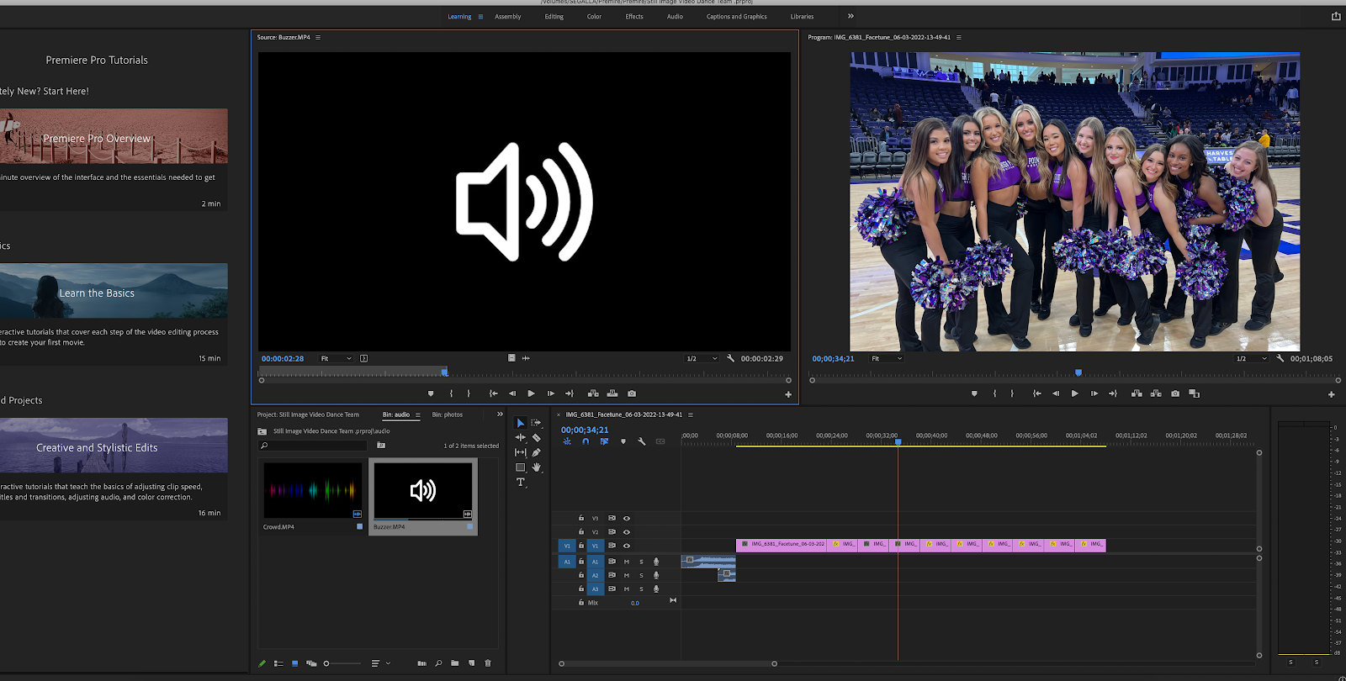Open Program monitor 1/2 resolution dropdown
Screen dimensions: 1346x681
click(x=1252, y=358)
